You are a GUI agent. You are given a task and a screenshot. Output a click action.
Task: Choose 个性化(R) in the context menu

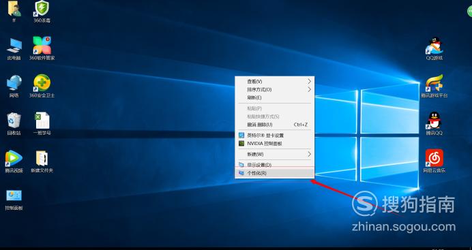[274, 173]
